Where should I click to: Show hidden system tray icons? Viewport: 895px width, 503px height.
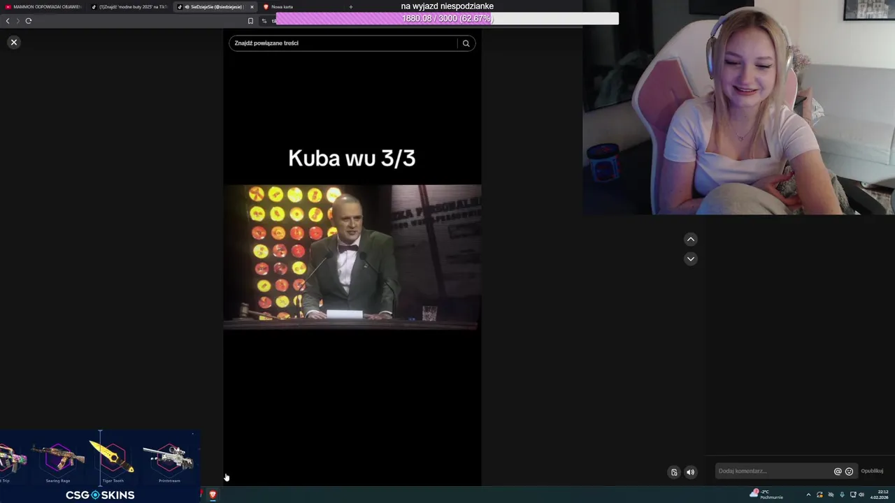[x=808, y=495]
